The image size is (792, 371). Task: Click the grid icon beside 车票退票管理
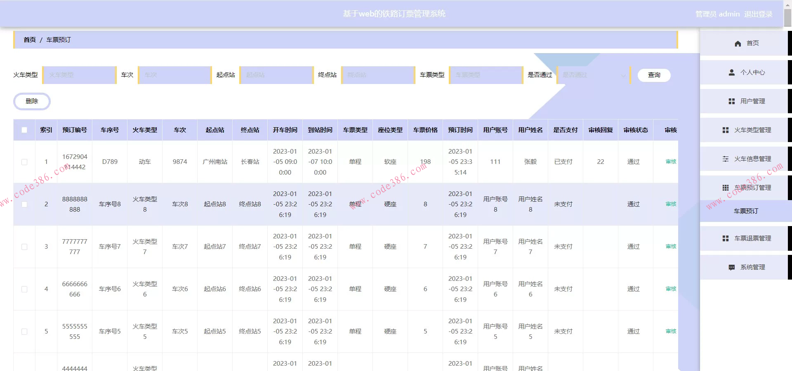tap(725, 238)
